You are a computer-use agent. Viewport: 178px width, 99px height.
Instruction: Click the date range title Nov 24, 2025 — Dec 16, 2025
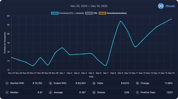pyautogui.click(x=89, y=6)
